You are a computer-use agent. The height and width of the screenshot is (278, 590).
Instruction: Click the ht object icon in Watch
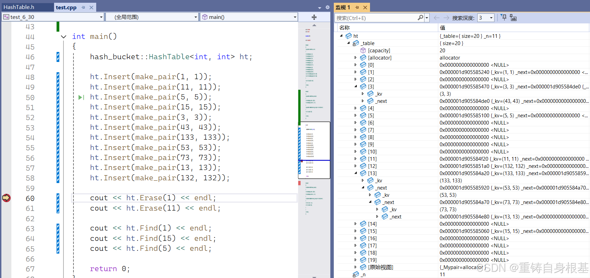(x=349, y=36)
